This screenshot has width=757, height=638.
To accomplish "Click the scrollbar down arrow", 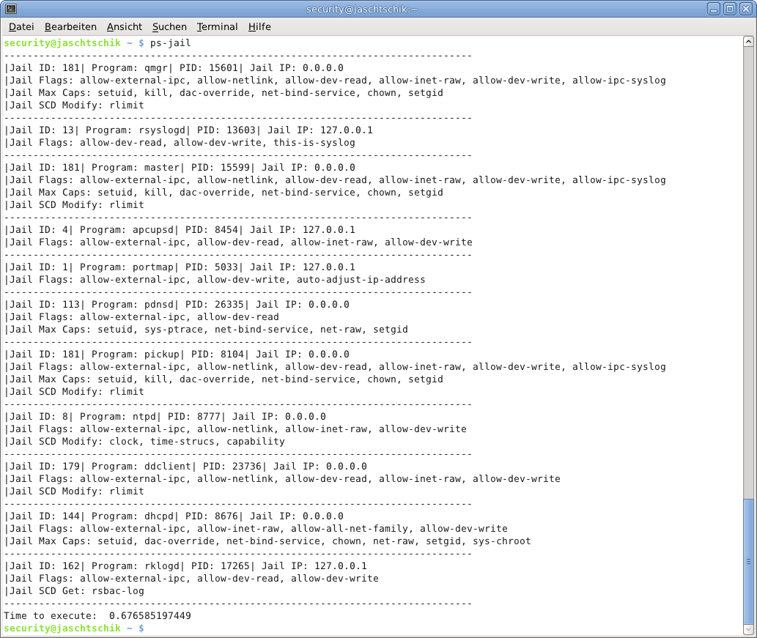I will tap(748, 629).
